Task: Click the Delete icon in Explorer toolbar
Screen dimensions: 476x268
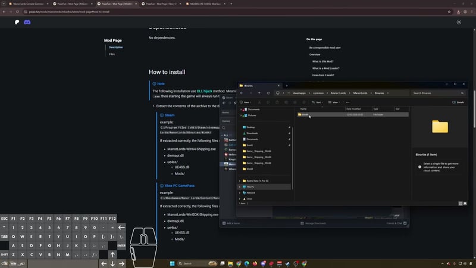Action: coord(303,102)
